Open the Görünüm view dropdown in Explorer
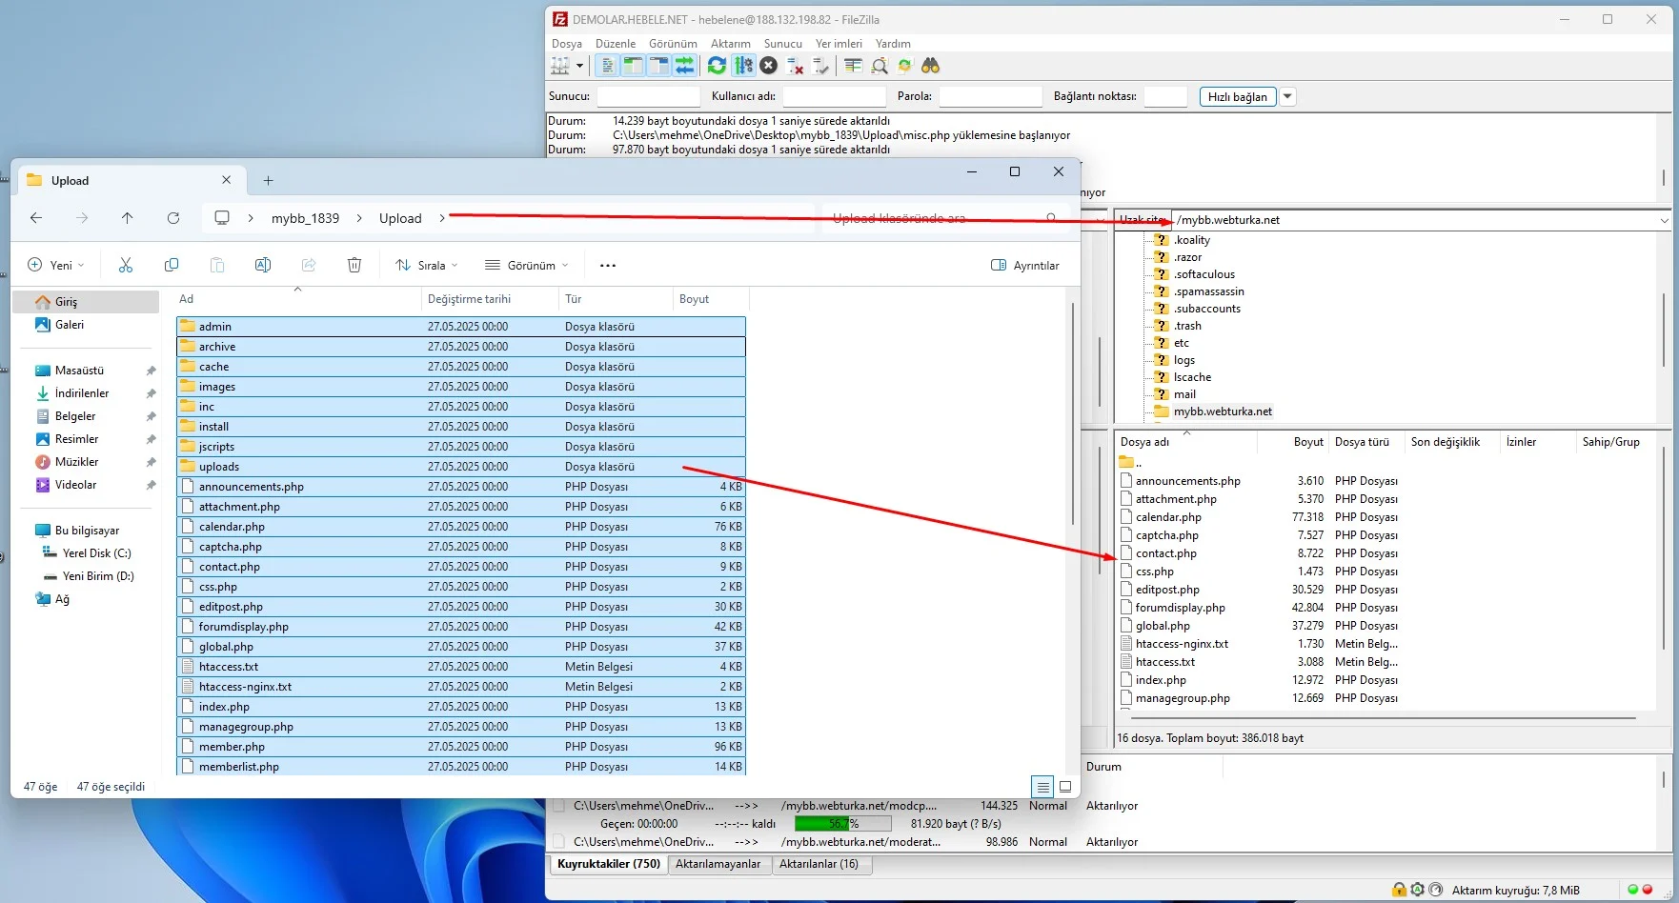The height and width of the screenshot is (903, 1679). click(x=527, y=265)
